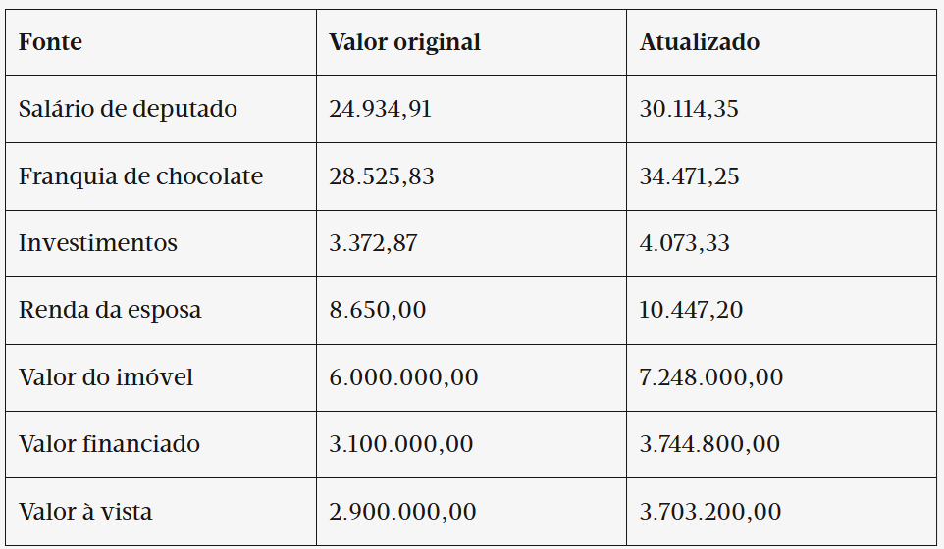Click the value 3.372,87
Screen dimensions: 944x549
(373, 243)
